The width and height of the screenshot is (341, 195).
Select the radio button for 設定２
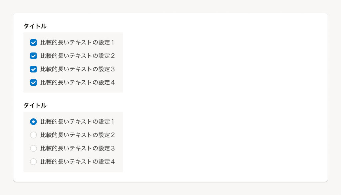33,135
